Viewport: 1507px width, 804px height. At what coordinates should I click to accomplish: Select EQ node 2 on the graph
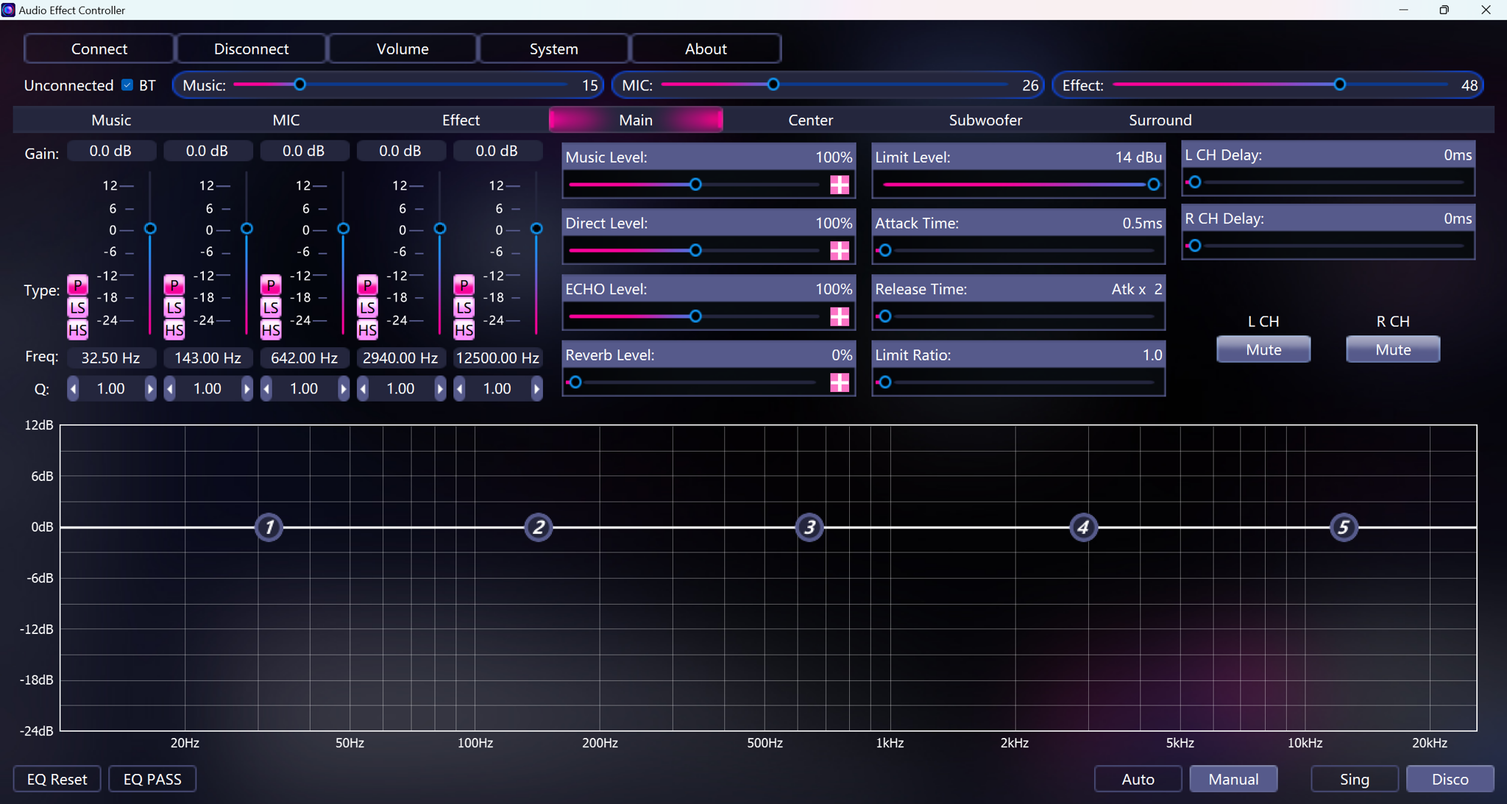(x=539, y=527)
